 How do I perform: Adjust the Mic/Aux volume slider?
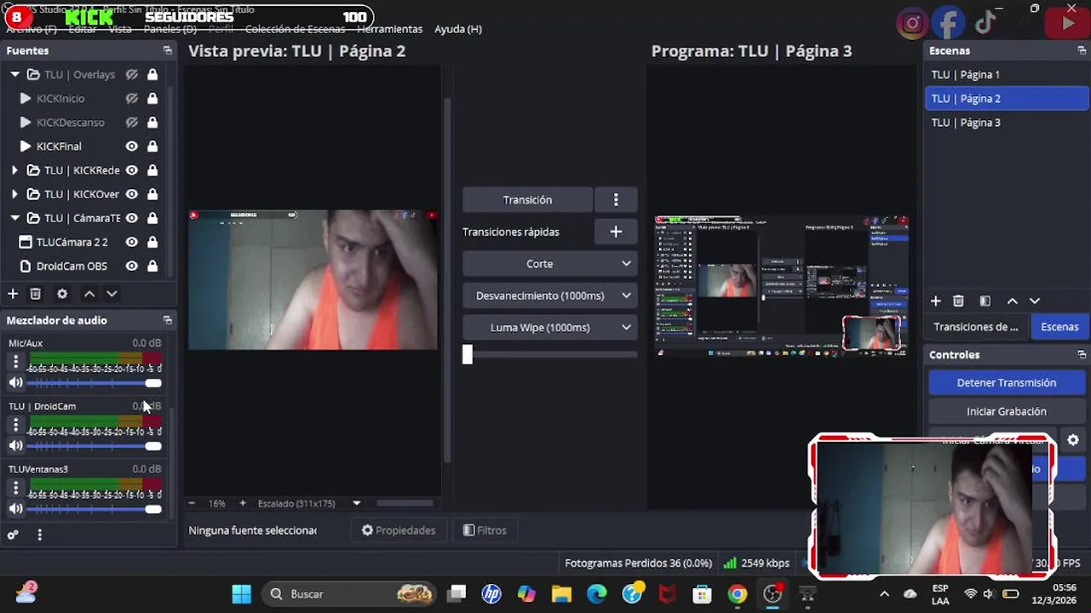click(95, 383)
